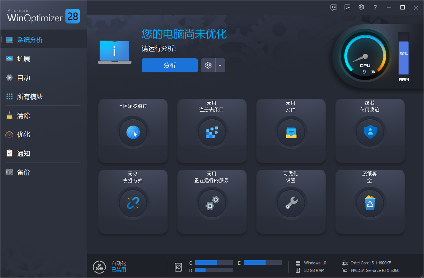Maximize the WinOptimizer window
Screen dimensions: 424x278
point(402,8)
